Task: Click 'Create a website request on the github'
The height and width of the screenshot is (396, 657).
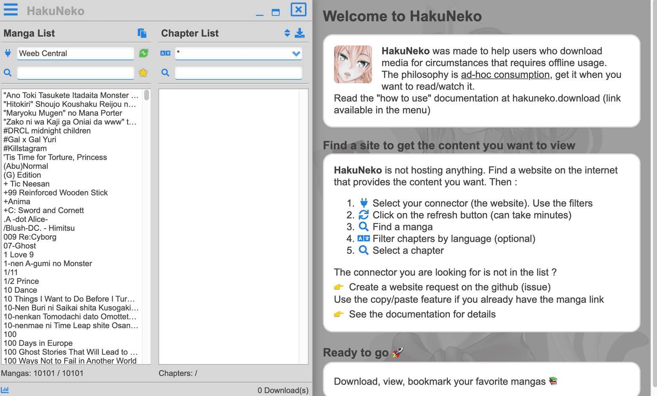Action: [449, 287]
